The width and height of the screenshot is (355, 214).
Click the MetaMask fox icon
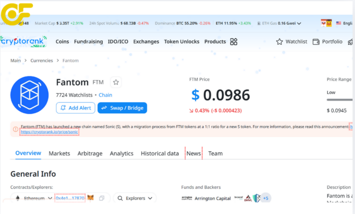coord(90,198)
